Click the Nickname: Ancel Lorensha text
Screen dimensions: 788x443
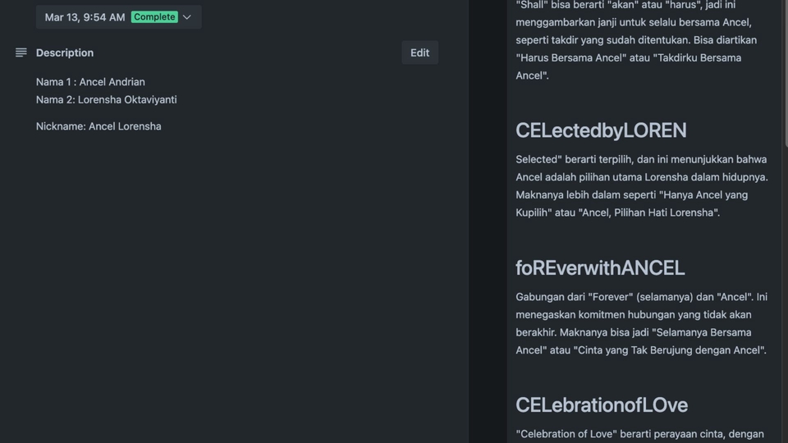(x=98, y=126)
